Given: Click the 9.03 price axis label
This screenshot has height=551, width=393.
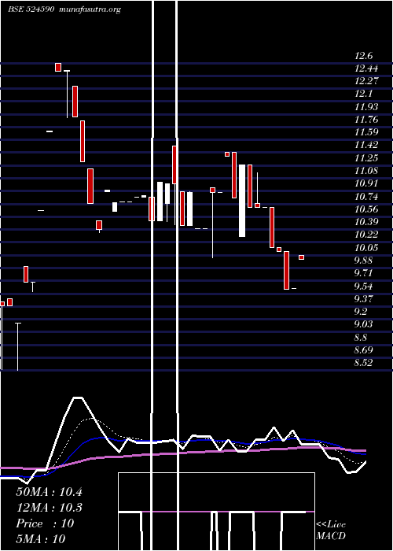Looking at the screenshot, I should 363,324.
